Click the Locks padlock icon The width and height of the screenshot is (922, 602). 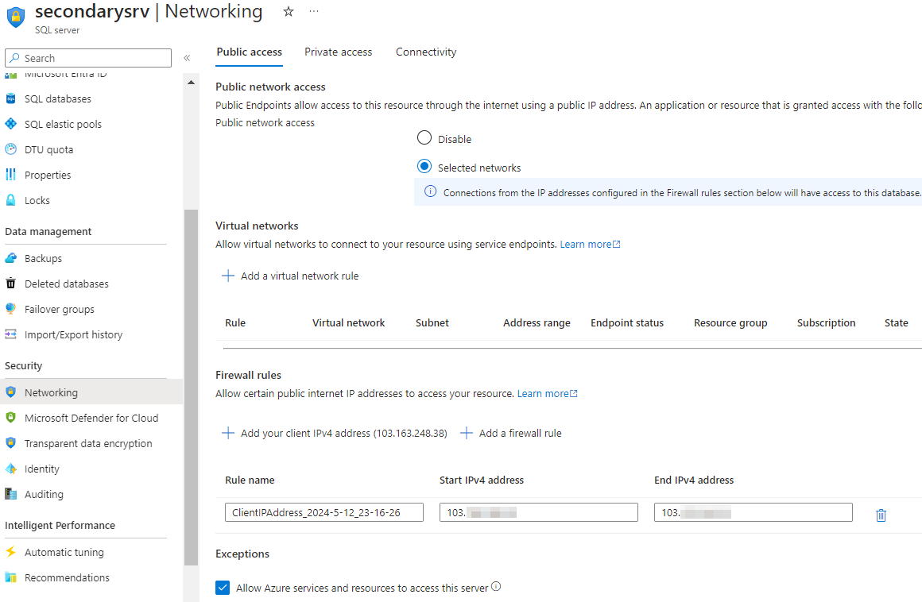coord(10,199)
